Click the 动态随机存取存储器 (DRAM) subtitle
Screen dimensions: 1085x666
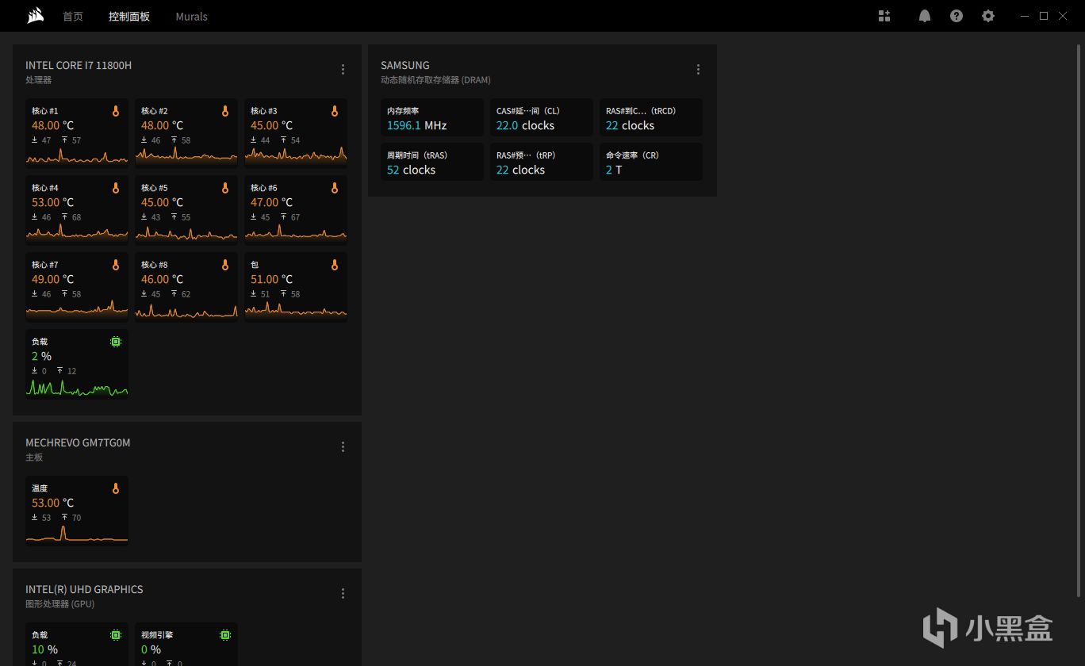[435, 80]
